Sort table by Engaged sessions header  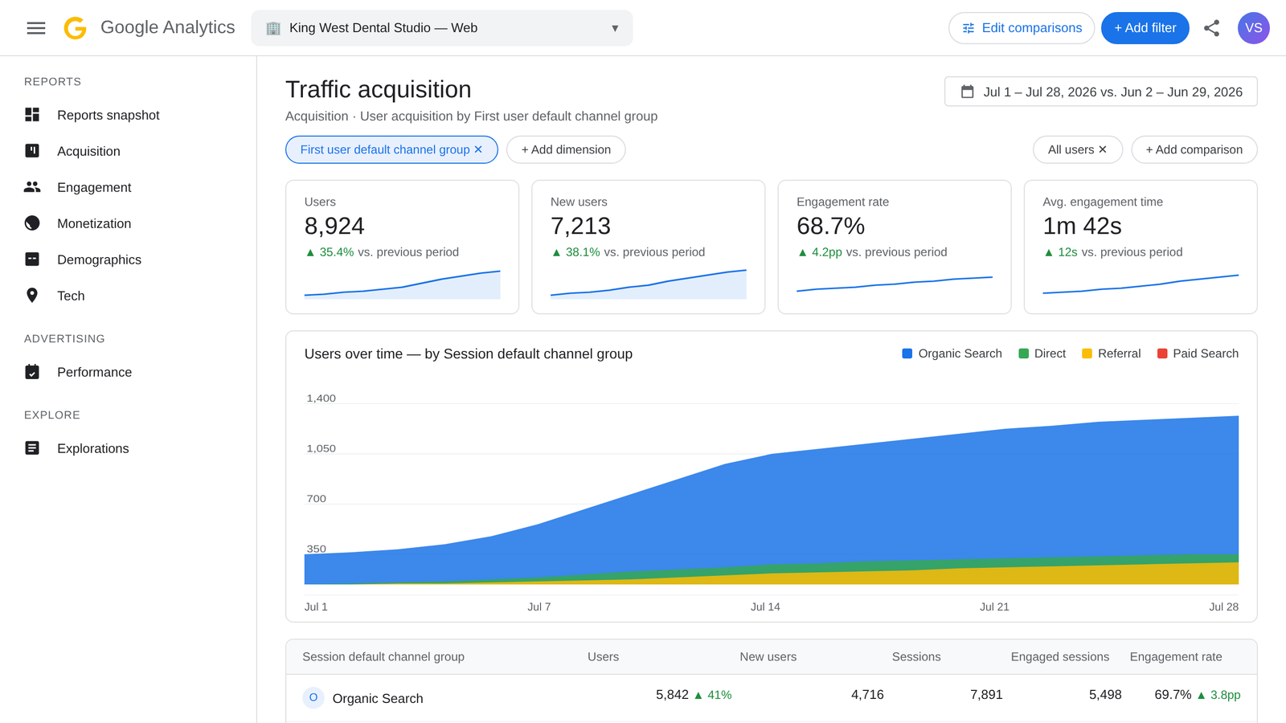[x=1060, y=656]
